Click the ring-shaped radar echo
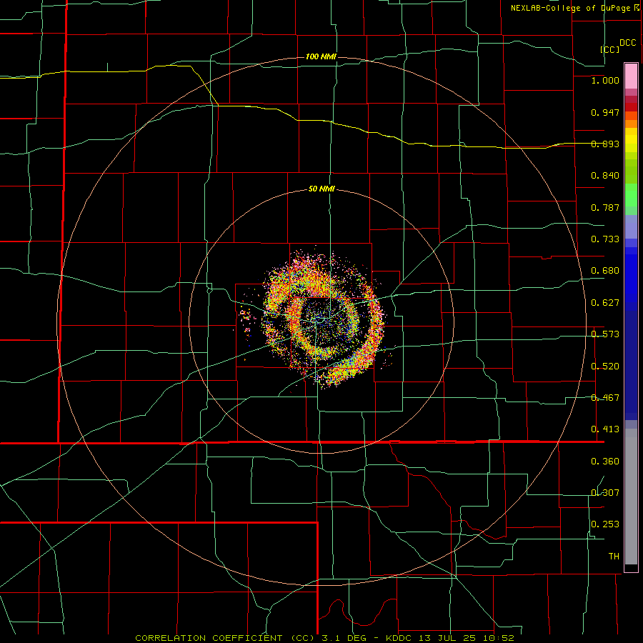This screenshot has height=643, width=643. (x=324, y=318)
